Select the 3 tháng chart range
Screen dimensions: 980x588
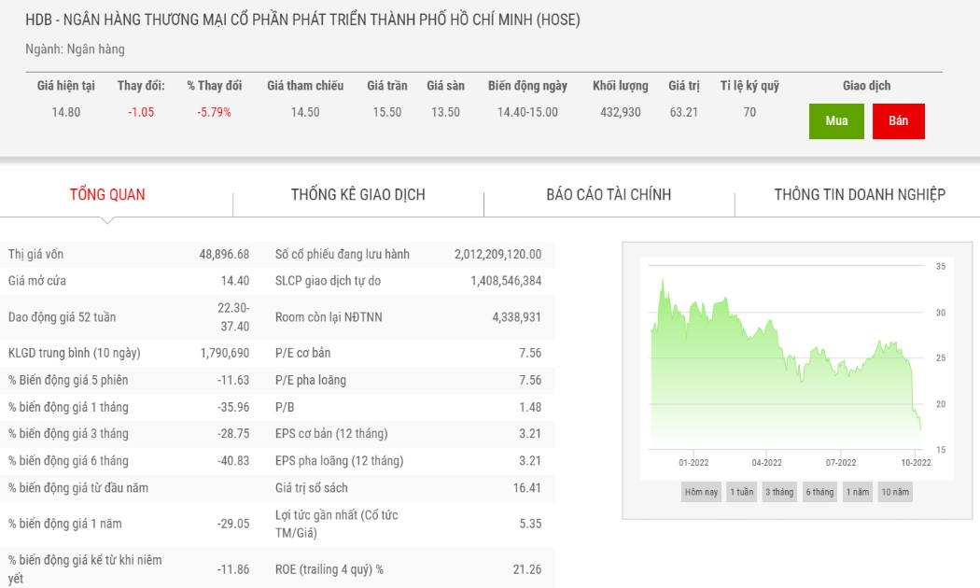pyautogui.click(x=779, y=492)
